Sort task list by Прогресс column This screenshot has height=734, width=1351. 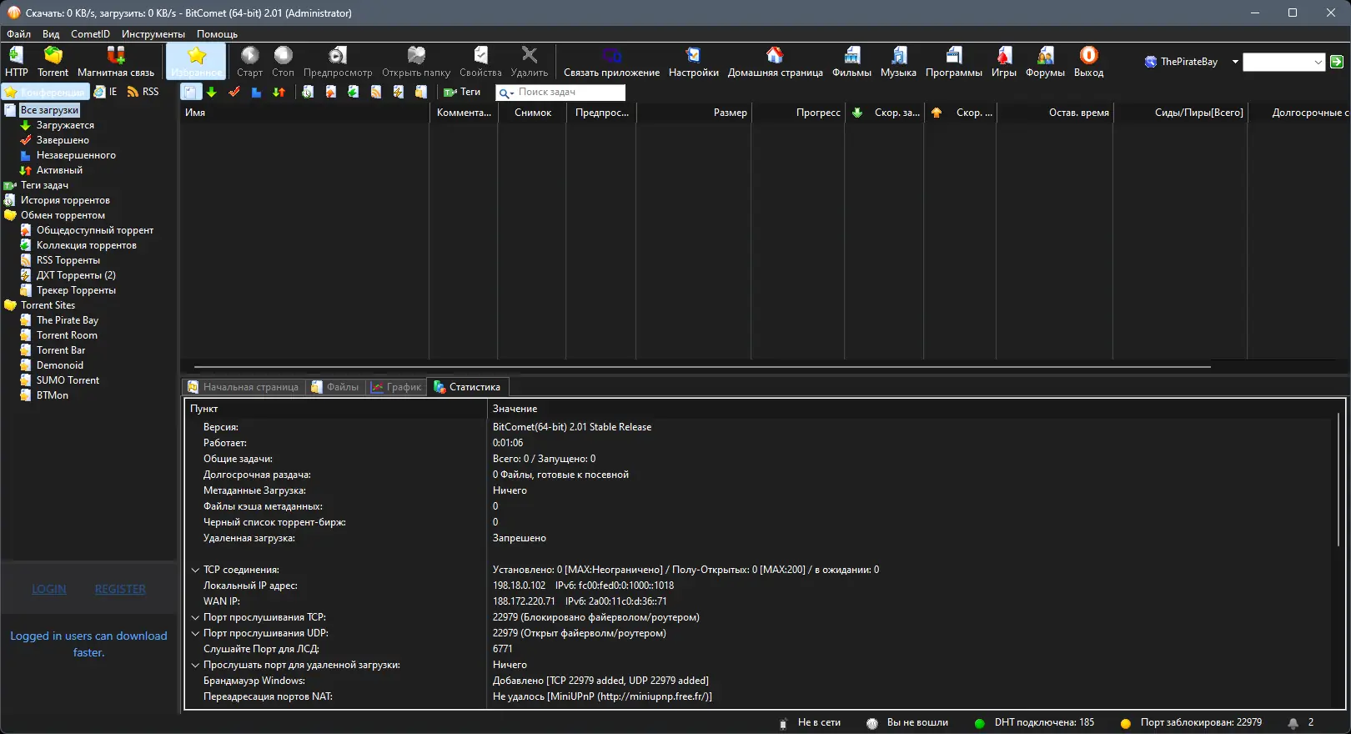click(x=798, y=113)
